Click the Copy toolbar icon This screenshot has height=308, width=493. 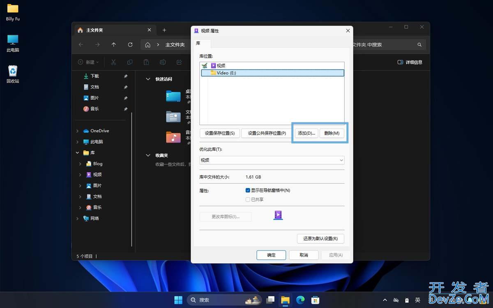point(130,62)
